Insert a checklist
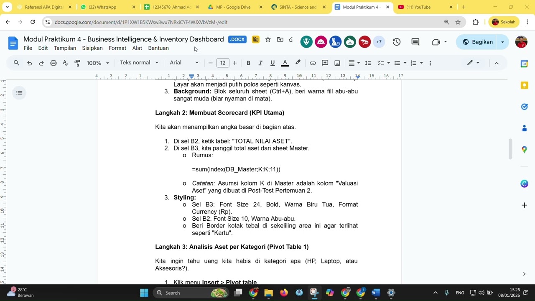 381,63
